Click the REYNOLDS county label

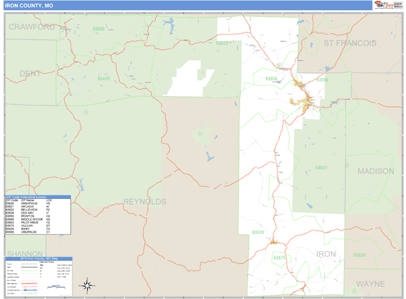point(145,202)
